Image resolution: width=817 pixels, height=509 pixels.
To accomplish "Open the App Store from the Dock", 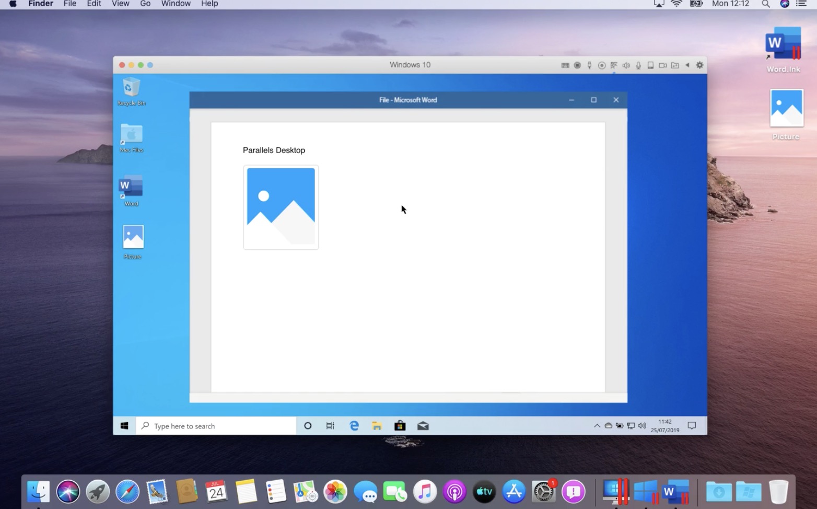I will 514,492.
